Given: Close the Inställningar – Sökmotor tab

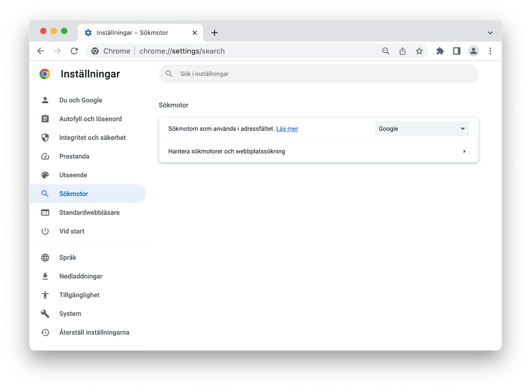Looking at the screenshot, I should coord(195,33).
